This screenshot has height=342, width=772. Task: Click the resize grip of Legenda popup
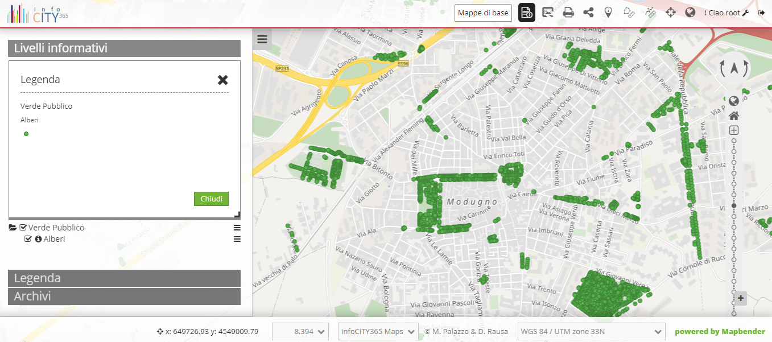pyautogui.click(x=237, y=214)
